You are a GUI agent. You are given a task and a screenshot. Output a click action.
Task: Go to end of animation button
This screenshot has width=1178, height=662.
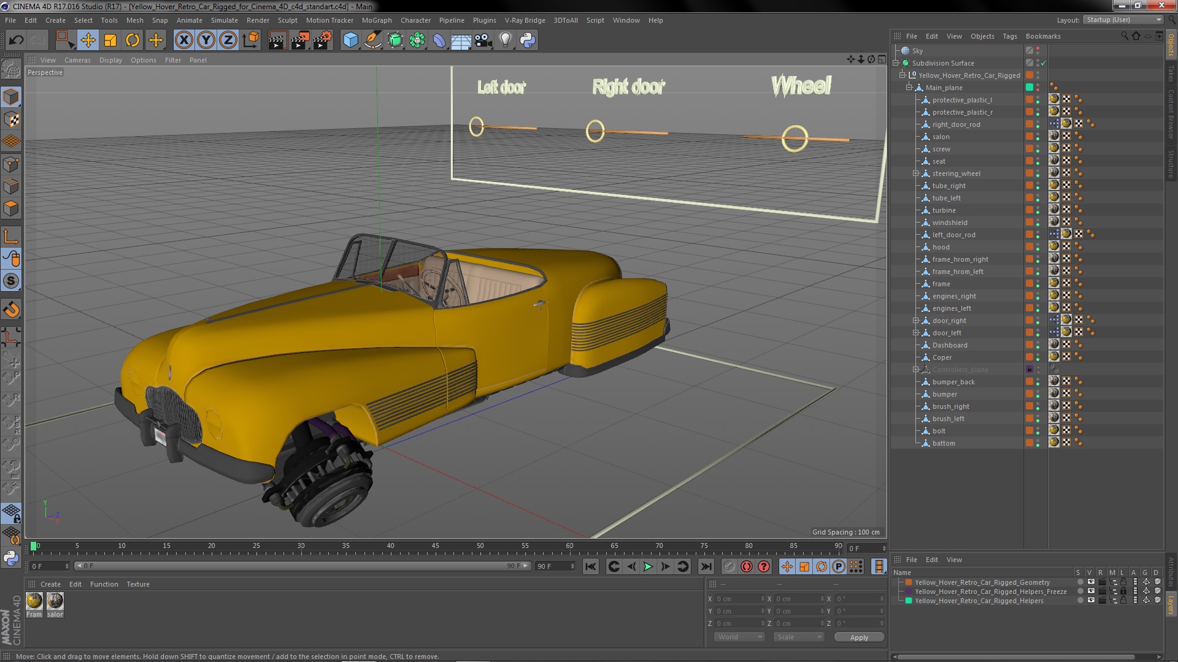pos(706,567)
